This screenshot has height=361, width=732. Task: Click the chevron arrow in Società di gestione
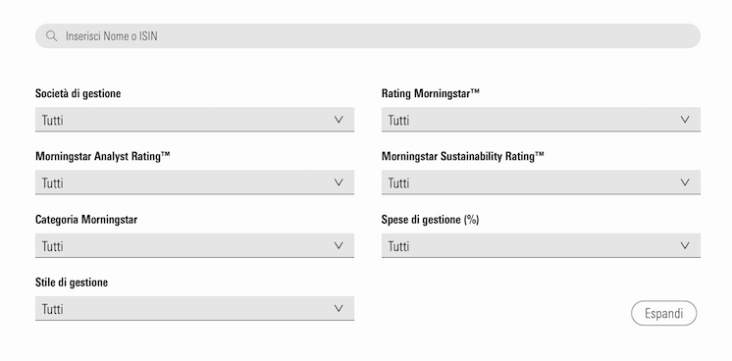click(x=339, y=120)
